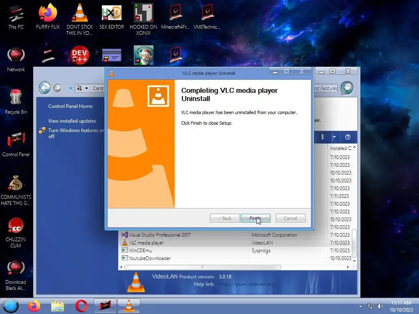This screenshot has height=314, width=419.
Task: Open recent locations dropdown arrow
Action: point(71,88)
